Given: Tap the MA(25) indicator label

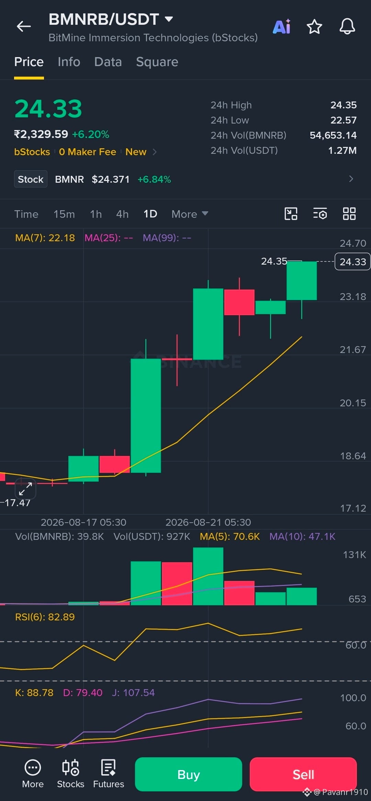Looking at the screenshot, I should point(109,238).
